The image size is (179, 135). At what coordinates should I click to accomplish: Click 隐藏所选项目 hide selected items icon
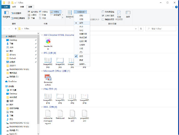point(119,15)
